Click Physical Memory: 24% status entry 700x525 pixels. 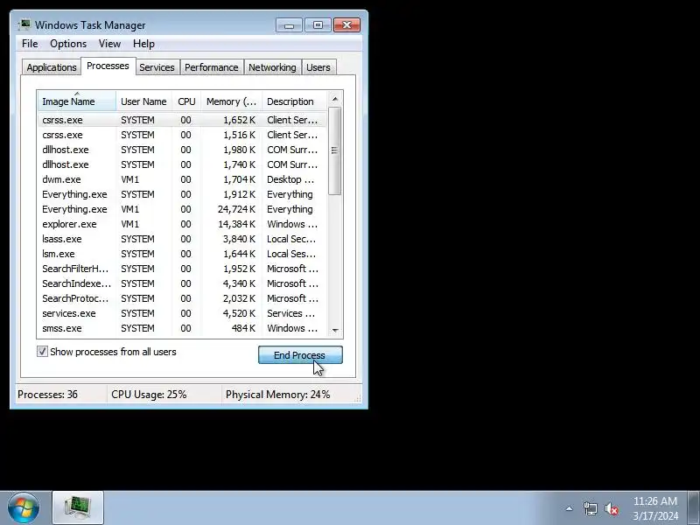(277, 395)
